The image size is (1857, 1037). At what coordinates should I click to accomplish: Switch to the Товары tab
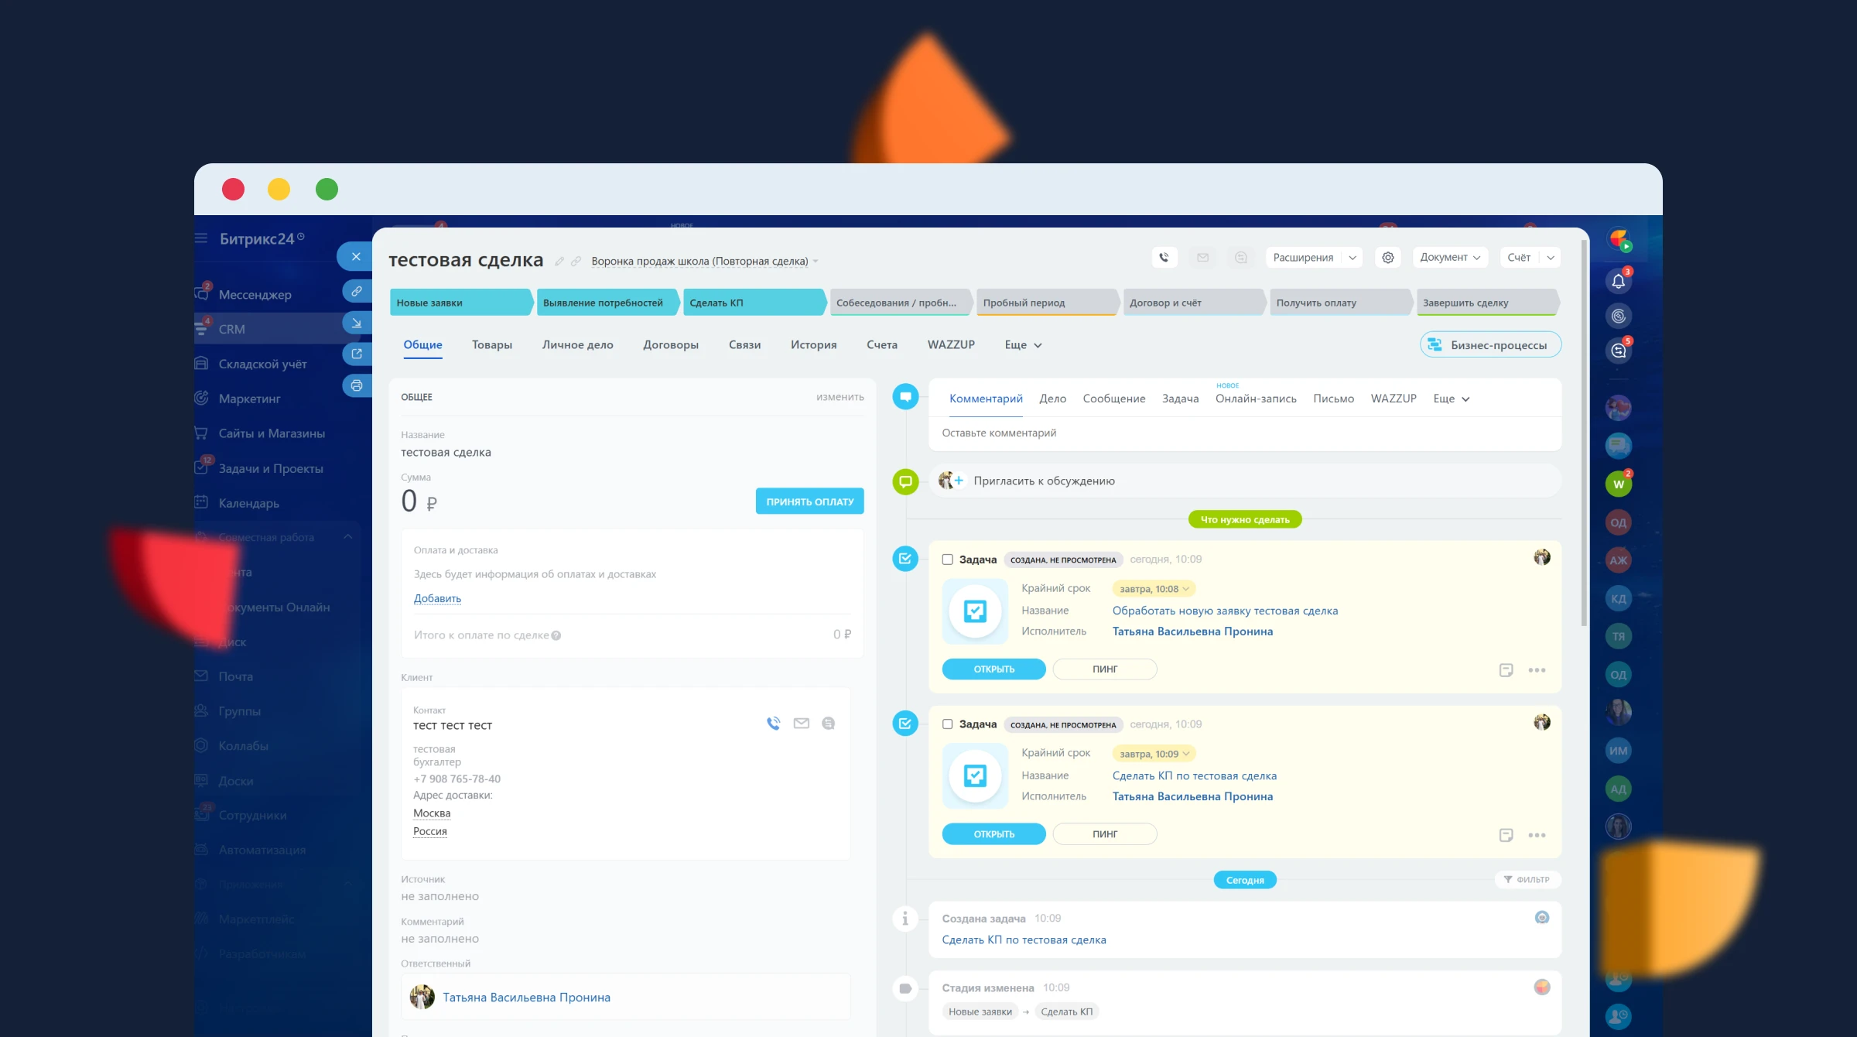pyautogui.click(x=492, y=345)
